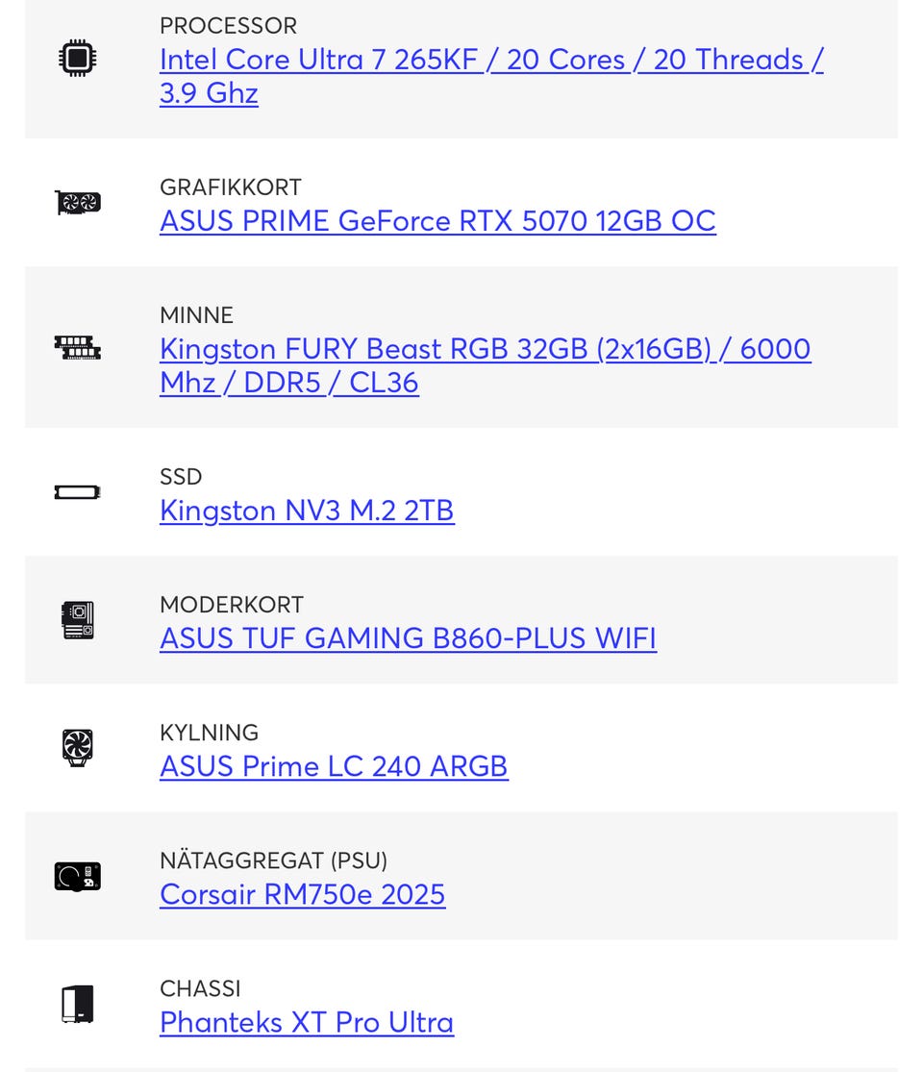Click the cooling fan icon
923x1072 pixels.
pyautogui.click(x=77, y=748)
